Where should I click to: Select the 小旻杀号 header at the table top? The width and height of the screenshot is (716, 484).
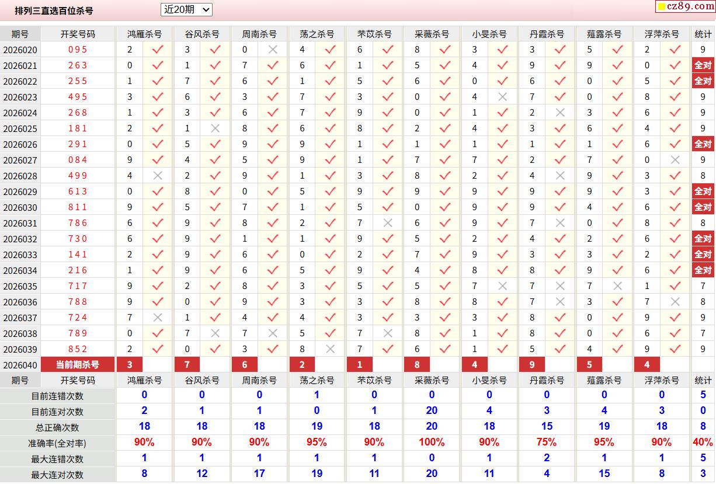tap(489, 34)
